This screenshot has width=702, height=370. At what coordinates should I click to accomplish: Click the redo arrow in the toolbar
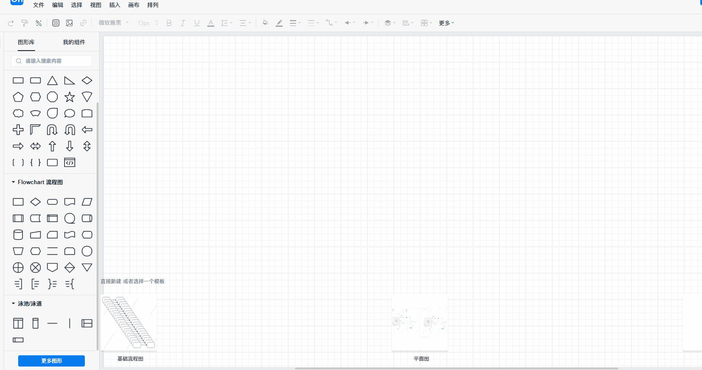coord(11,23)
